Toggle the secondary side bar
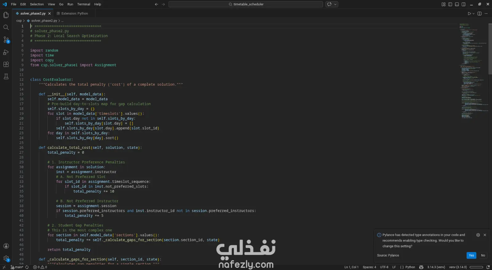 pyautogui.click(x=463, y=4)
